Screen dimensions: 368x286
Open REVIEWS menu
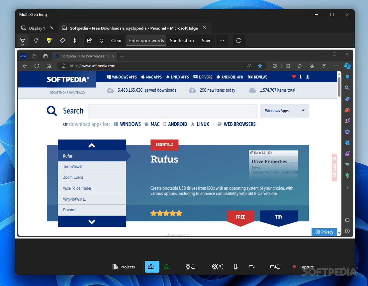tap(258, 77)
